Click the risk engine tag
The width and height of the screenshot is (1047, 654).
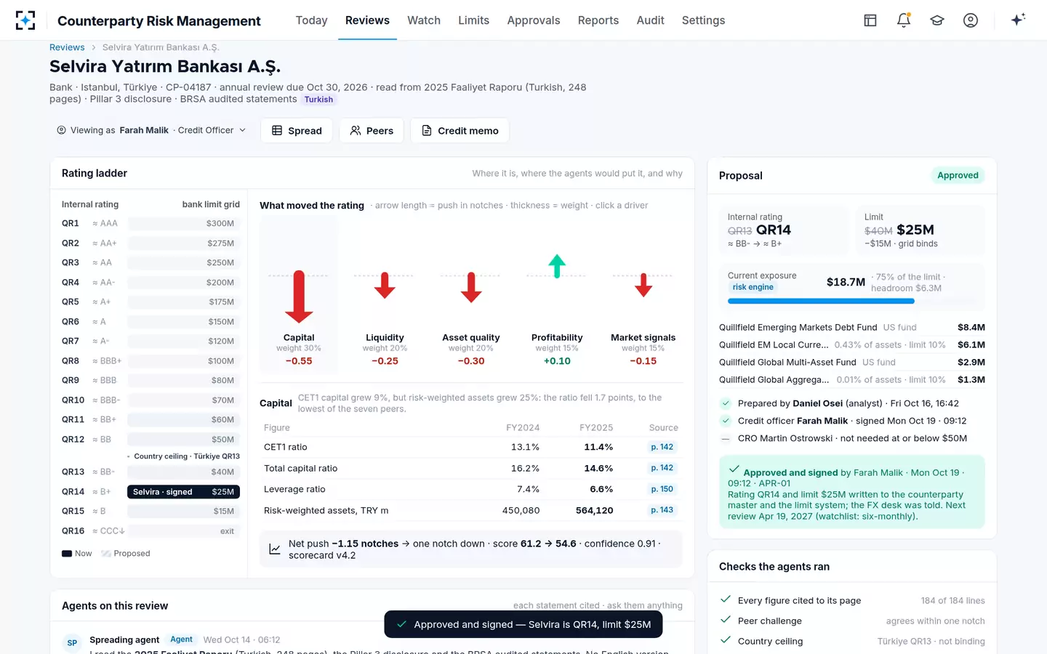pyautogui.click(x=753, y=287)
